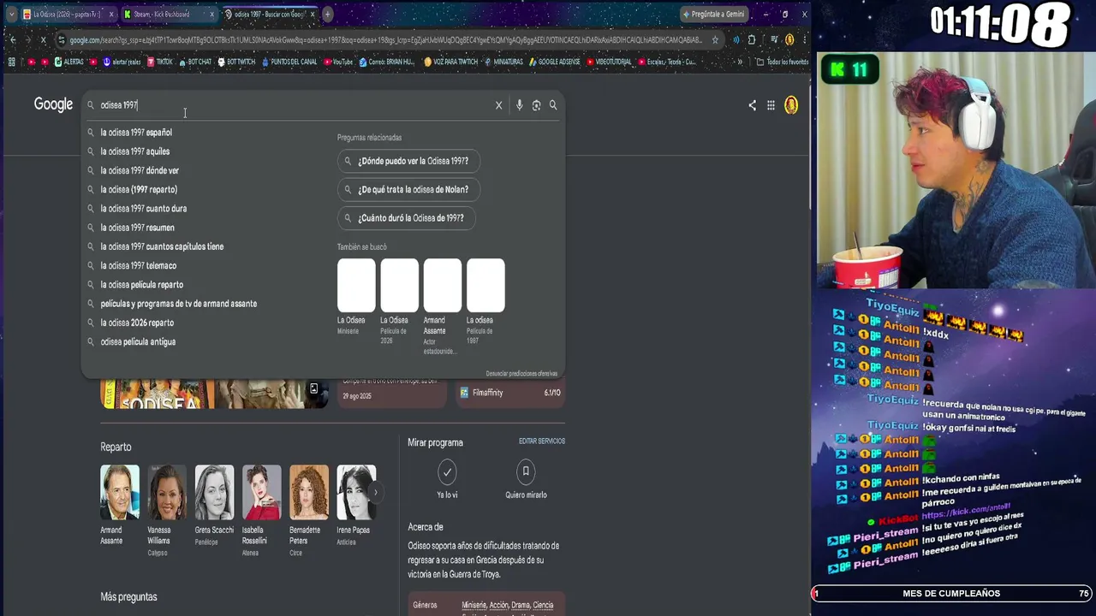Bookmark this page with the star icon
The width and height of the screenshot is (1096, 616).
point(715,39)
